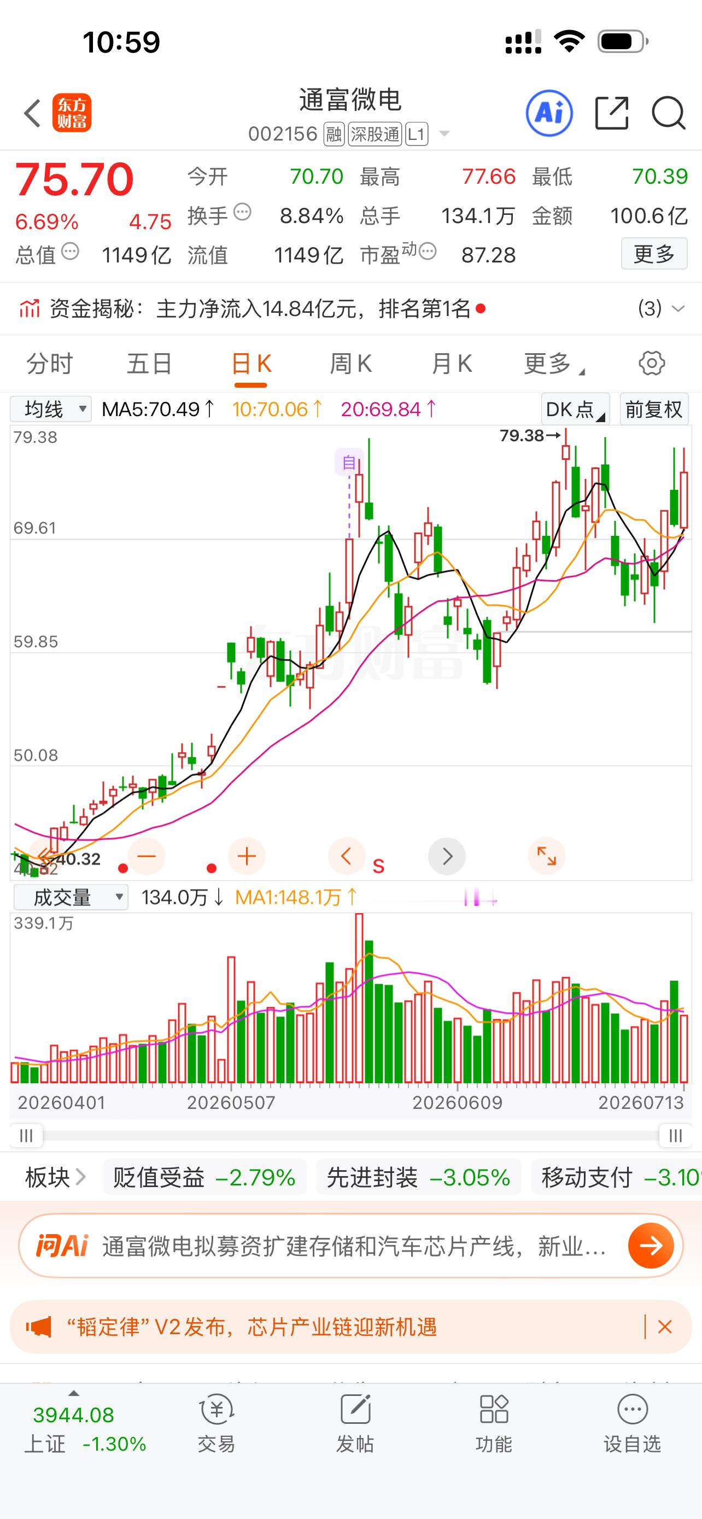The image size is (702, 1519).
Task: Expand chart to fullscreen
Action: [546, 856]
